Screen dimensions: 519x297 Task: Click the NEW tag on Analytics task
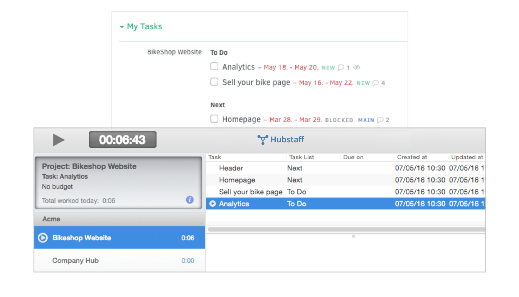point(328,67)
